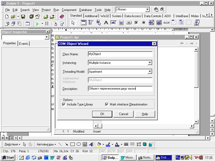The width and height of the screenshot is (215, 161).
Task: Click the Help contents book icon
Action: click(62, 17)
